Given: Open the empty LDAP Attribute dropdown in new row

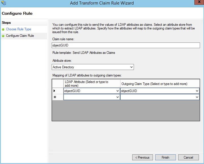Looking at the screenshot, I should 117,97.
